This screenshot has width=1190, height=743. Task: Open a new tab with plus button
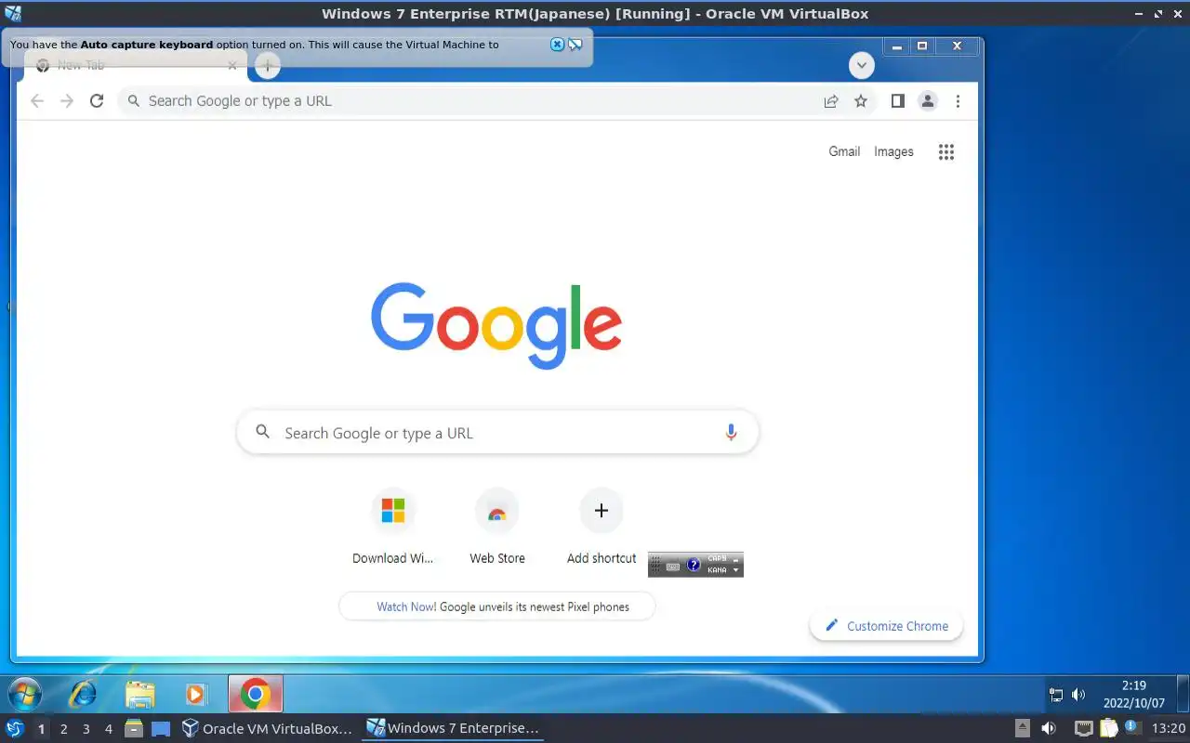(267, 65)
